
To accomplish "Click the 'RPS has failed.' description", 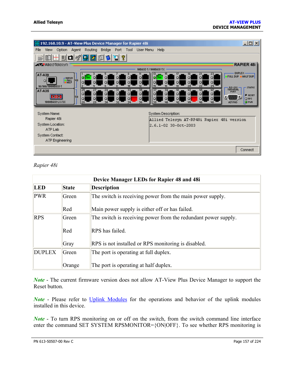I will pos(109,231).
